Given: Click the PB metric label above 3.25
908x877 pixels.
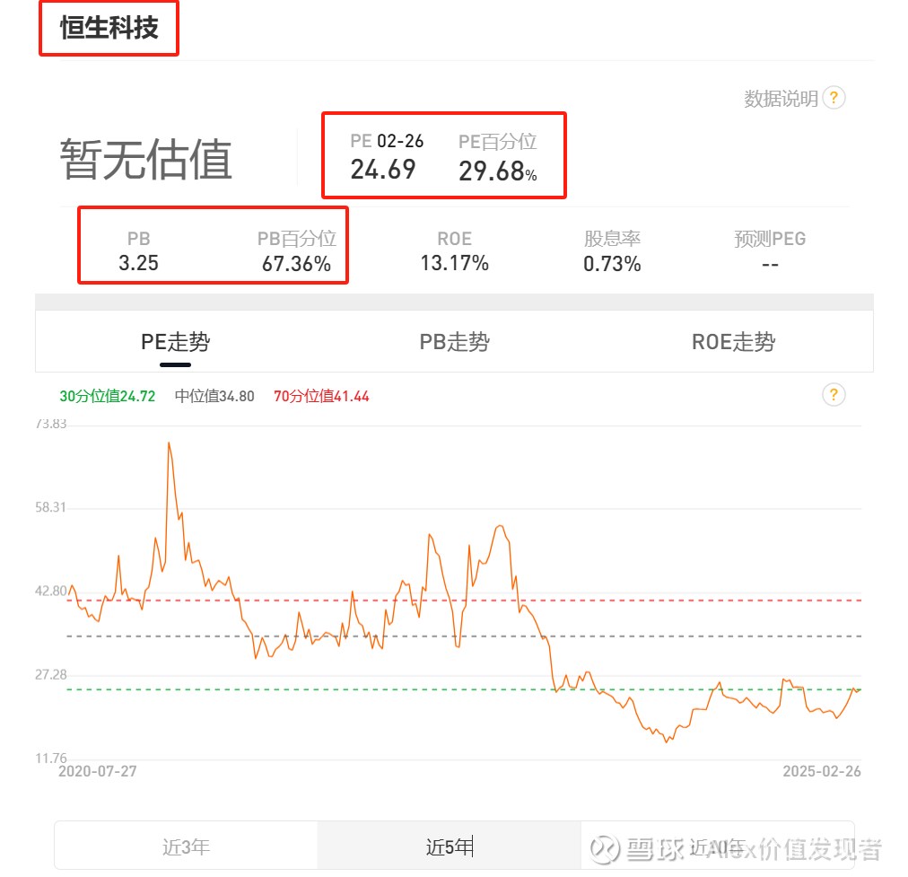Looking at the screenshot, I should pyautogui.click(x=138, y=239).
